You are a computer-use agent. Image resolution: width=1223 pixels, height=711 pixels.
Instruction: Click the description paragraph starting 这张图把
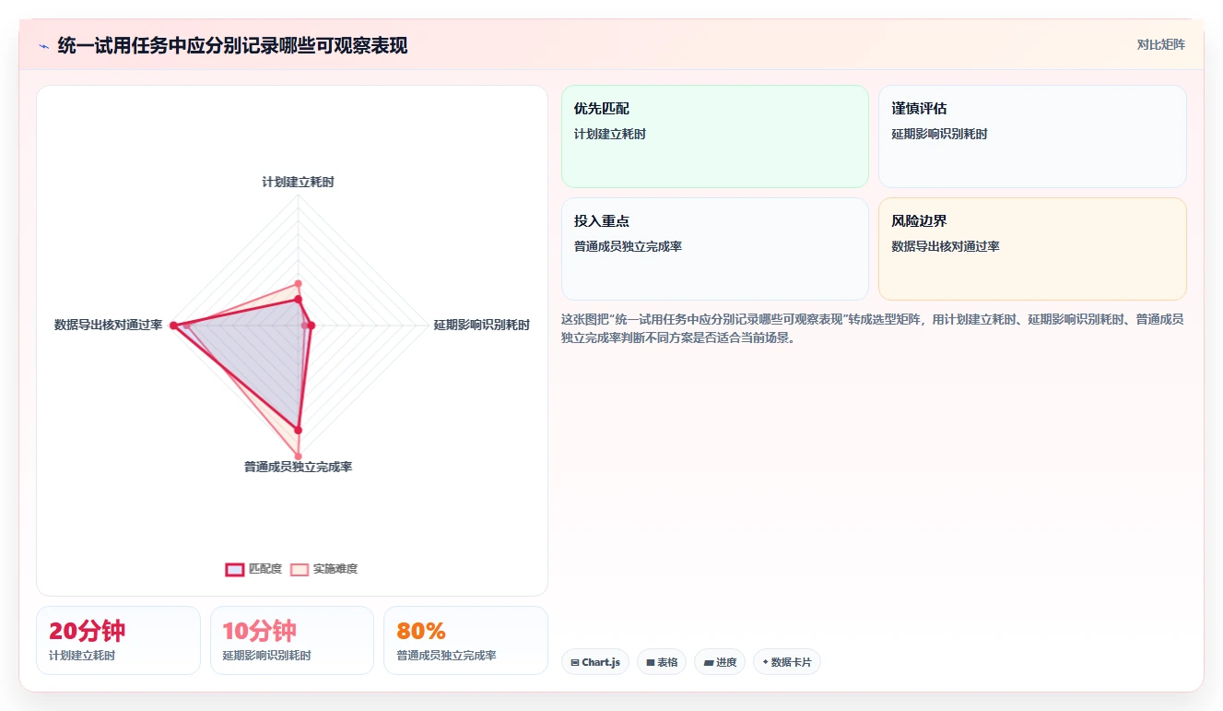(x=873, y=328)
